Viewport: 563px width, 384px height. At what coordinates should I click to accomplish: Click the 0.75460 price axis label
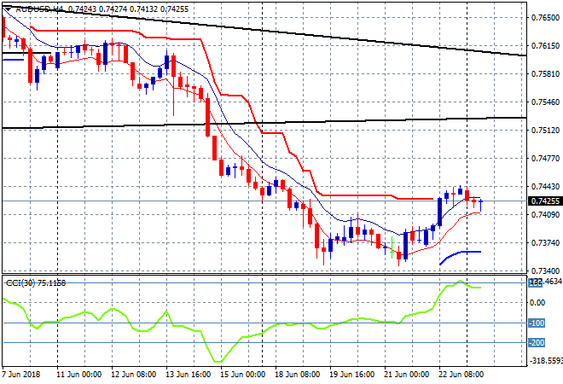click(x=545, y=102)
